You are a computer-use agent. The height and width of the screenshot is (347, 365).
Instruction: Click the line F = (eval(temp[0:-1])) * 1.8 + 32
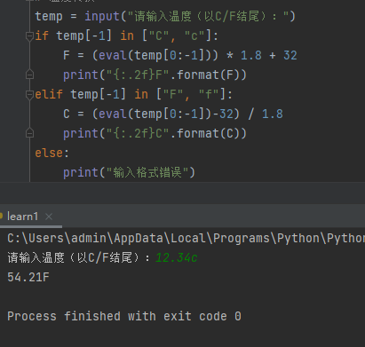point(180,55)
